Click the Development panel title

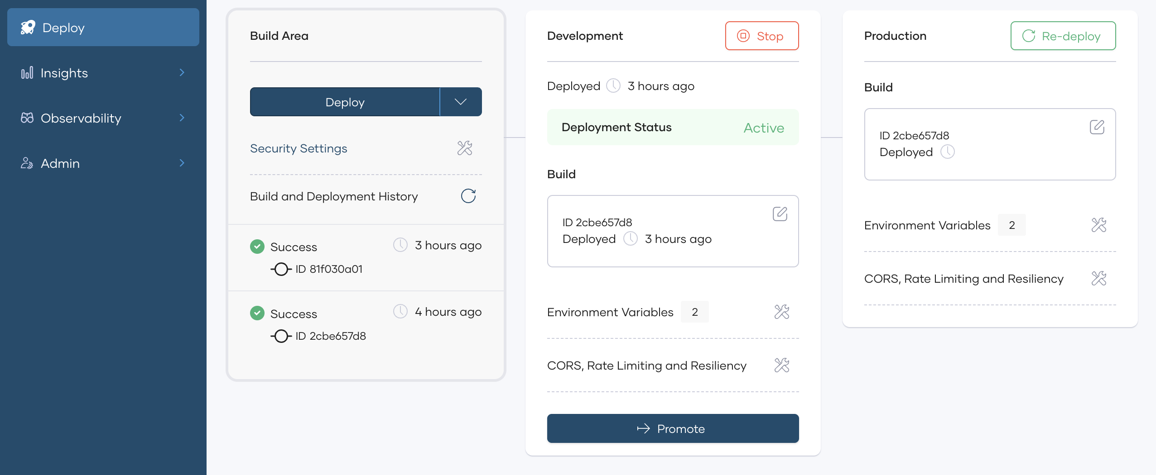pos(585,36)
